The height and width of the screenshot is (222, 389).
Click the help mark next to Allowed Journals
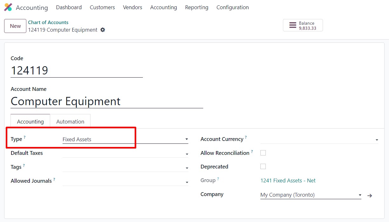point(54,179)
